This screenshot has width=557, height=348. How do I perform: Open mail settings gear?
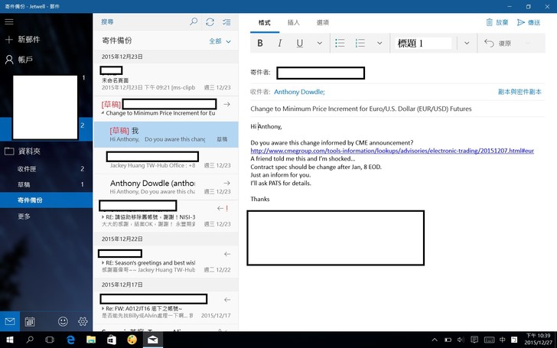pyautogui.click(x=83, y=321)
